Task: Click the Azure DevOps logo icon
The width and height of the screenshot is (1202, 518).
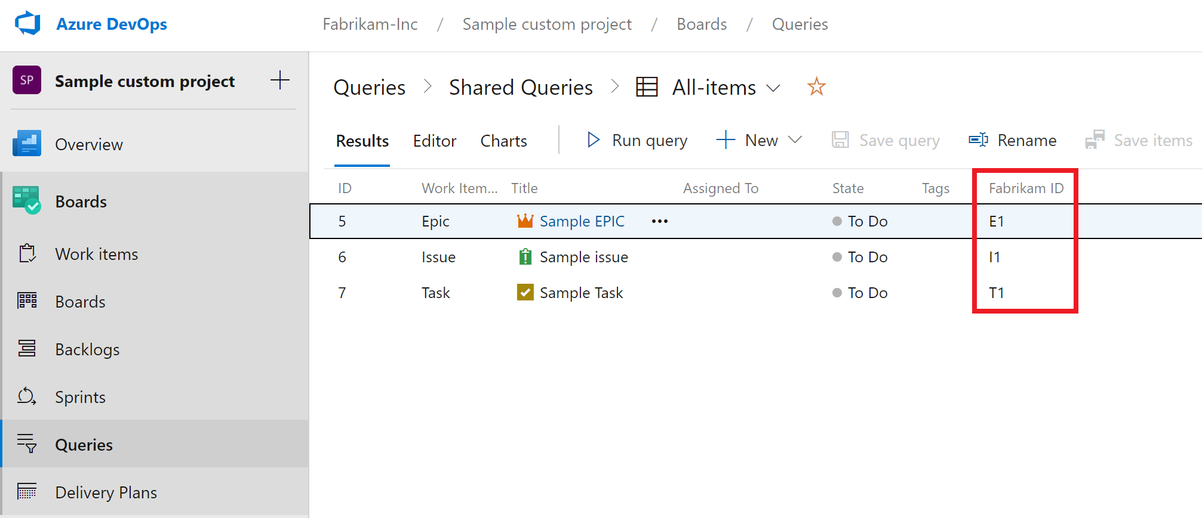Action: click(27, 24)
